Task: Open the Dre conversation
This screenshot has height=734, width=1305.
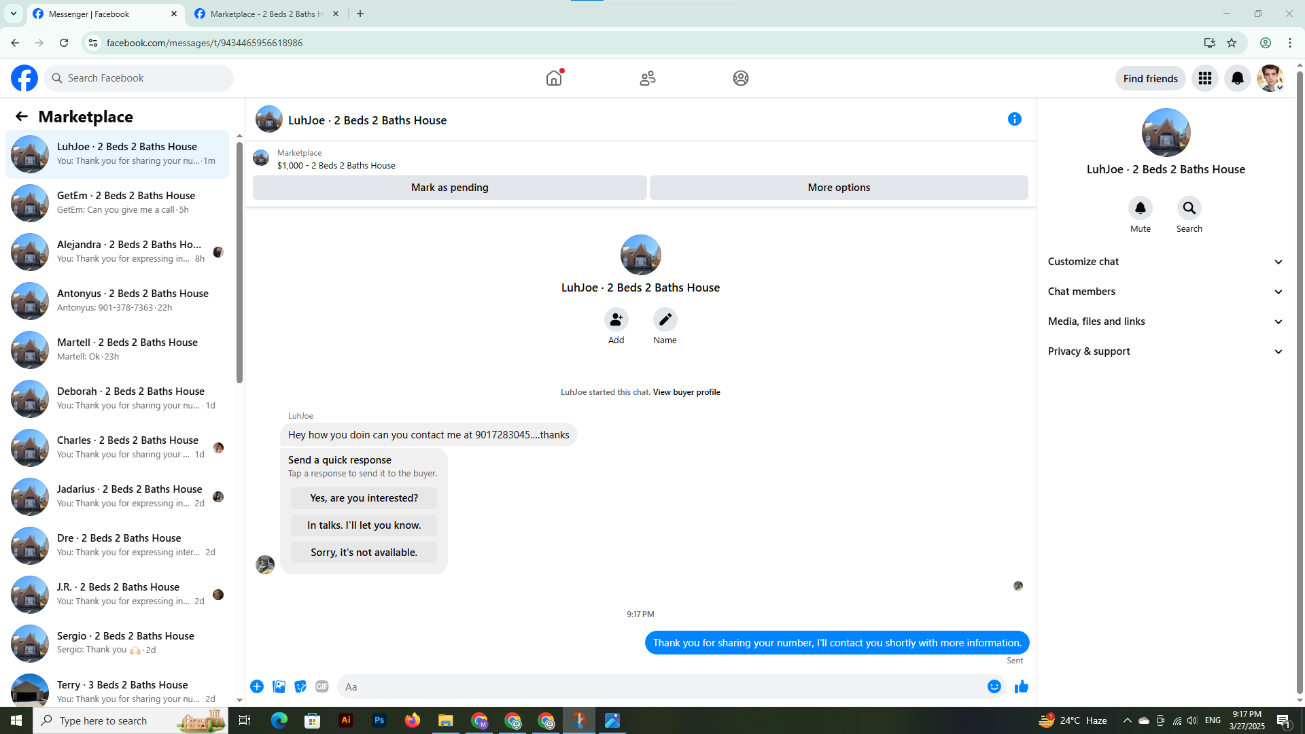Action: click(x=118, y=545)
